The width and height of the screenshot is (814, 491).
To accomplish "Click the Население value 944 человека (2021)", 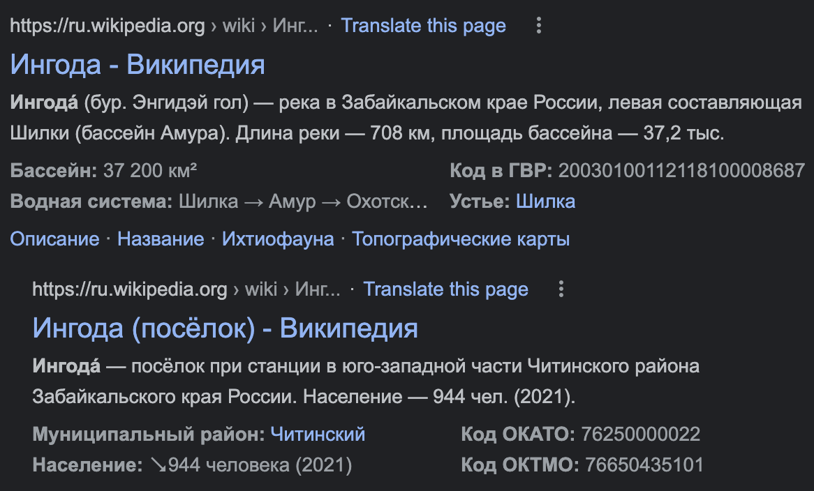I will point(251,464).
